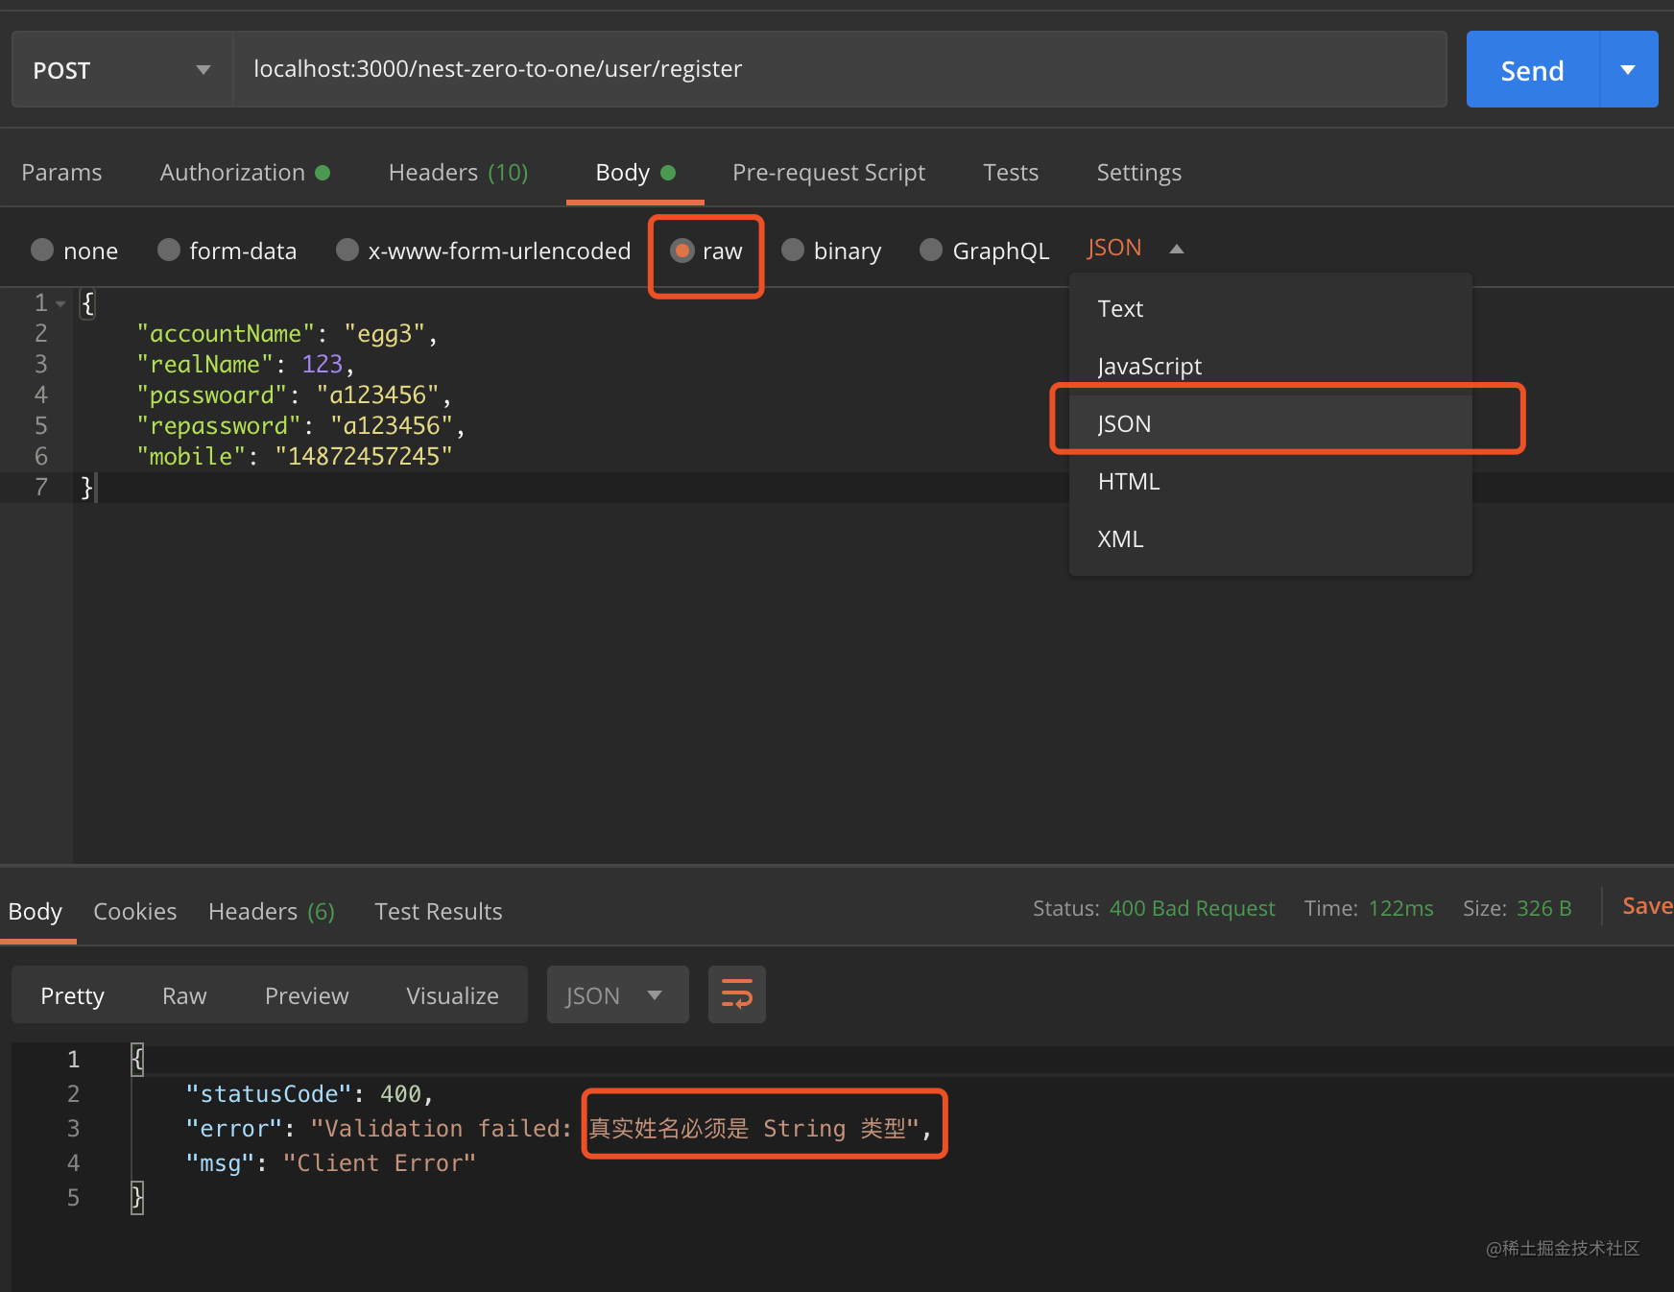Open the POST method dropdown
The width and height of the screenshot is (1674, 1292).
[122, 69]
